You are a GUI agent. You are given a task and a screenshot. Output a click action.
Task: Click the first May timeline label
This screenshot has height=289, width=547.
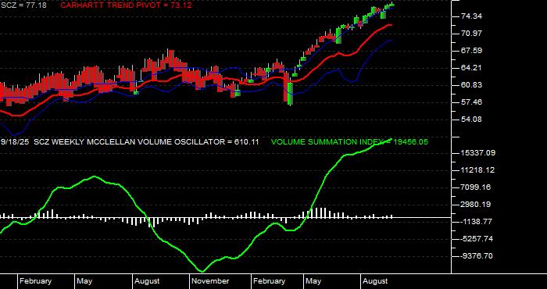[x=84, y=281]
